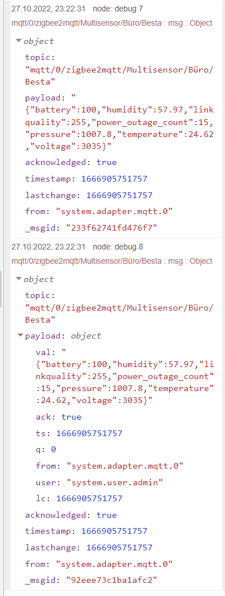
Task: Collapse the object tree in debug 8 message
Action: click(x=18, y=279)
